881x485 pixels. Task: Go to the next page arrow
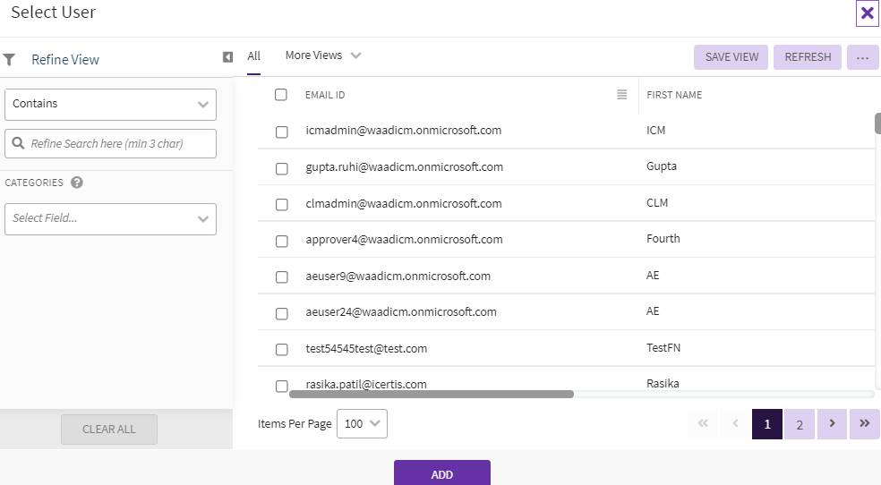832,424
